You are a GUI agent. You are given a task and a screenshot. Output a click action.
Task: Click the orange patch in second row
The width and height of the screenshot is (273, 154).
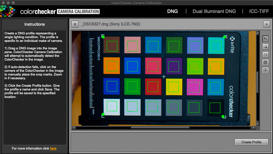[x=111, y=65]
